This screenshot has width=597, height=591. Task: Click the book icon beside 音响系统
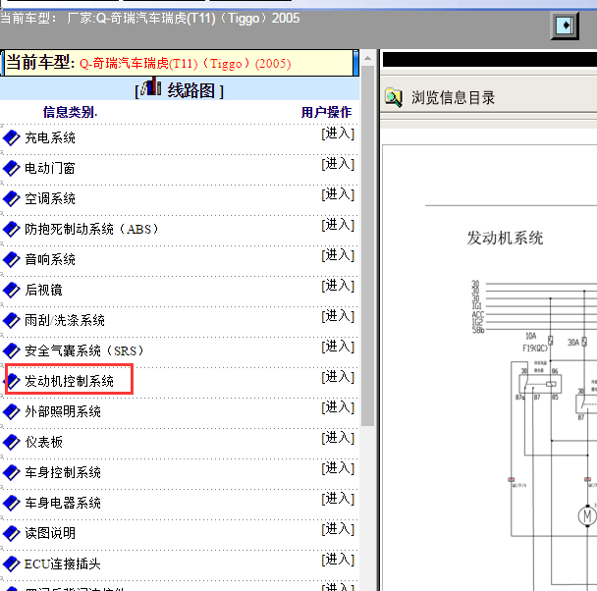(x=12, y=259)
